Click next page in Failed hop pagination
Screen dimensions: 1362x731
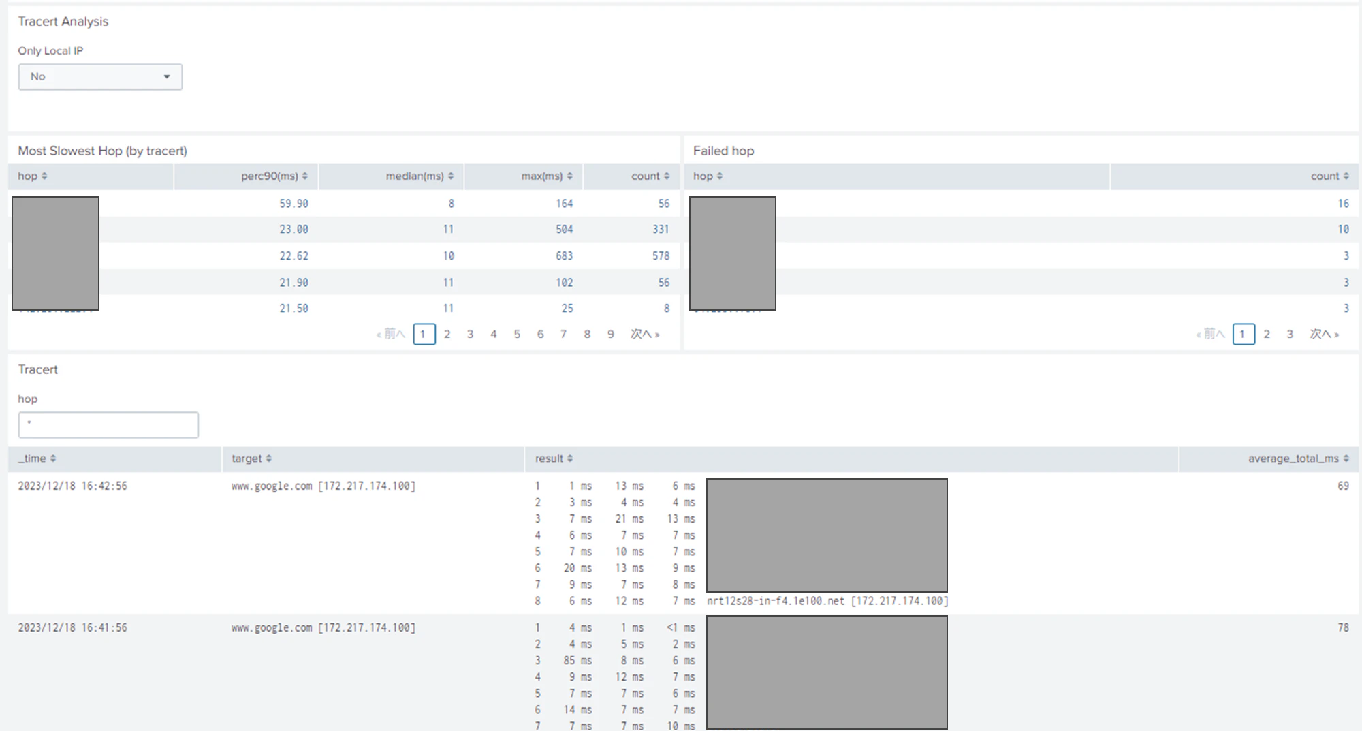tap(1325, 334)
